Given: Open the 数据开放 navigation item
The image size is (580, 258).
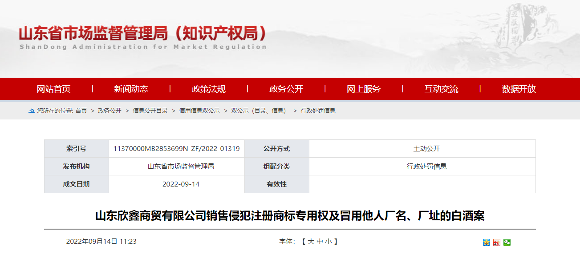Looking at the screenshot, I should [x=519, y=89].
